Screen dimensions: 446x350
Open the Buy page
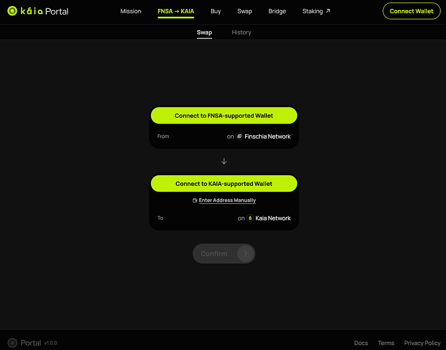tap(216, 11)
